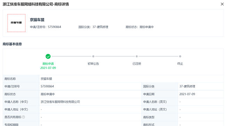Viewport: 226px width, 126px height.
Task: Select the 已注册 progress step dot
Action: 137,56
